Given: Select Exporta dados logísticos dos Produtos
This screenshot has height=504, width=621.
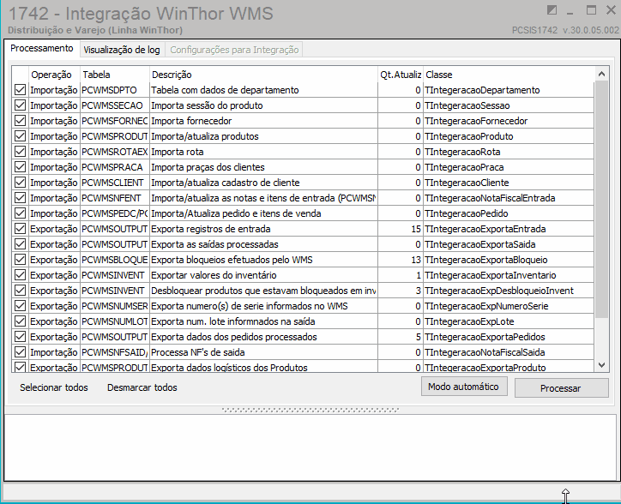Looking at the screenshot, I should pyautogui.click(x=263, y=367).
